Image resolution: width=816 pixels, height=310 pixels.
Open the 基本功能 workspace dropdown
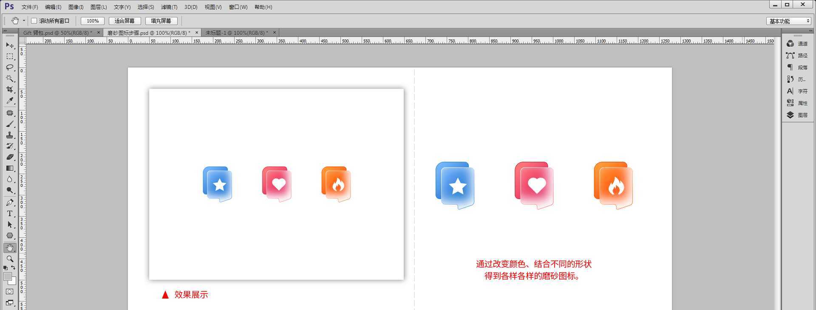pyautogui.click(x=789, y=21)
